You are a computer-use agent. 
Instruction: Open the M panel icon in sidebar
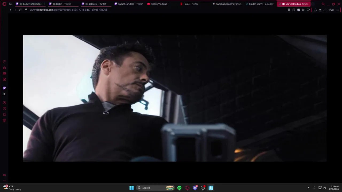[4, 79]
